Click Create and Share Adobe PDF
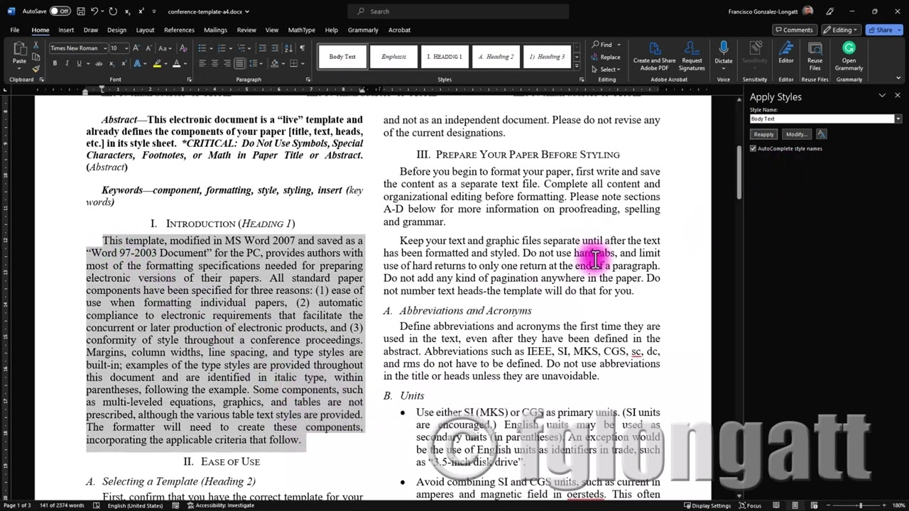The width and height of the screenshot is (909, 511). [x=654, y=56]
